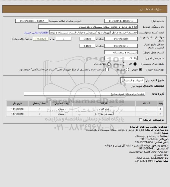Select the کالا/خدمت radio button
This screenshot has height=187, width=170.
click(109, 64)
